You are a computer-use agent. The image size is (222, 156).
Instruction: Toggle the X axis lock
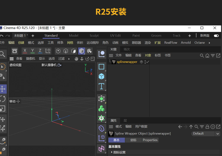25,51
